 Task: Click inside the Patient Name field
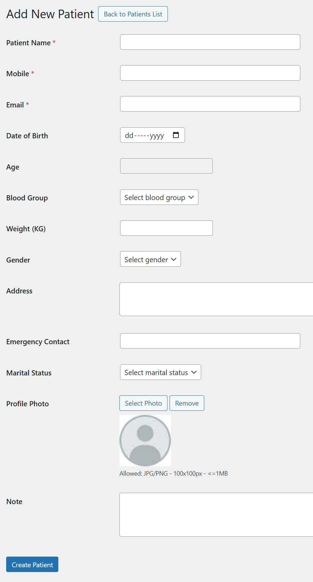click(x=210, y=42)
